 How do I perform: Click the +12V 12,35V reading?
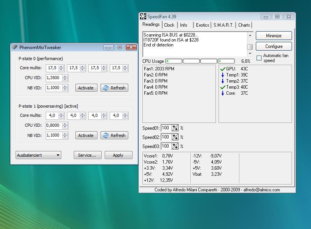click(x=158, y=180)
